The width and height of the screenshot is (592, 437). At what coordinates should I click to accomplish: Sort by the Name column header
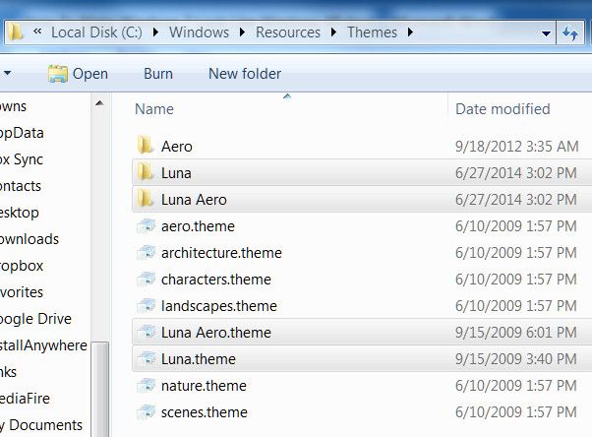154,109
